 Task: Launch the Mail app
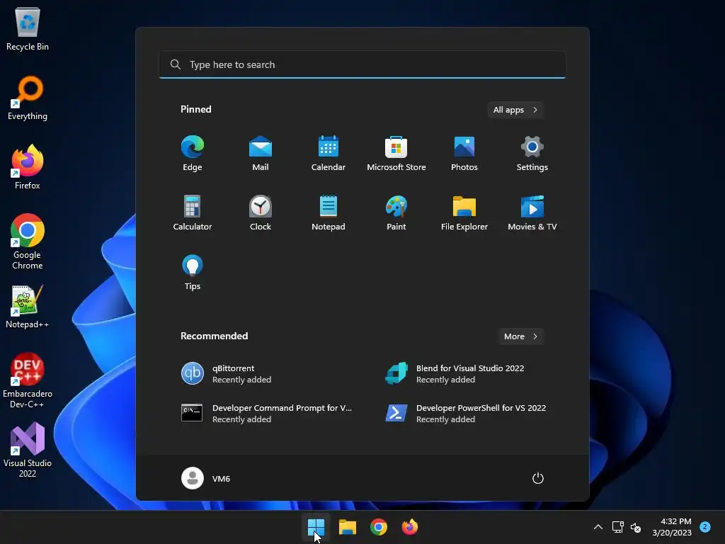[261, 154]
